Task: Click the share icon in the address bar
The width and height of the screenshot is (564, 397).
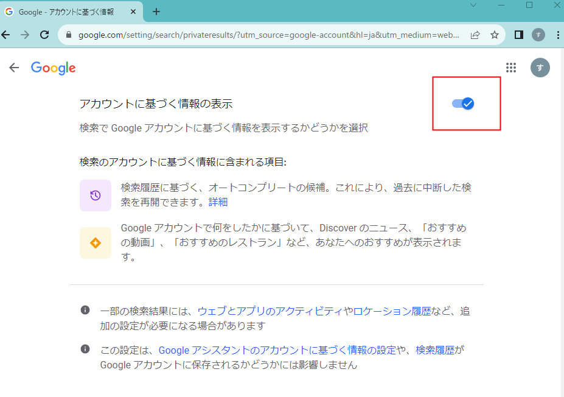Action: click(475, 35)
